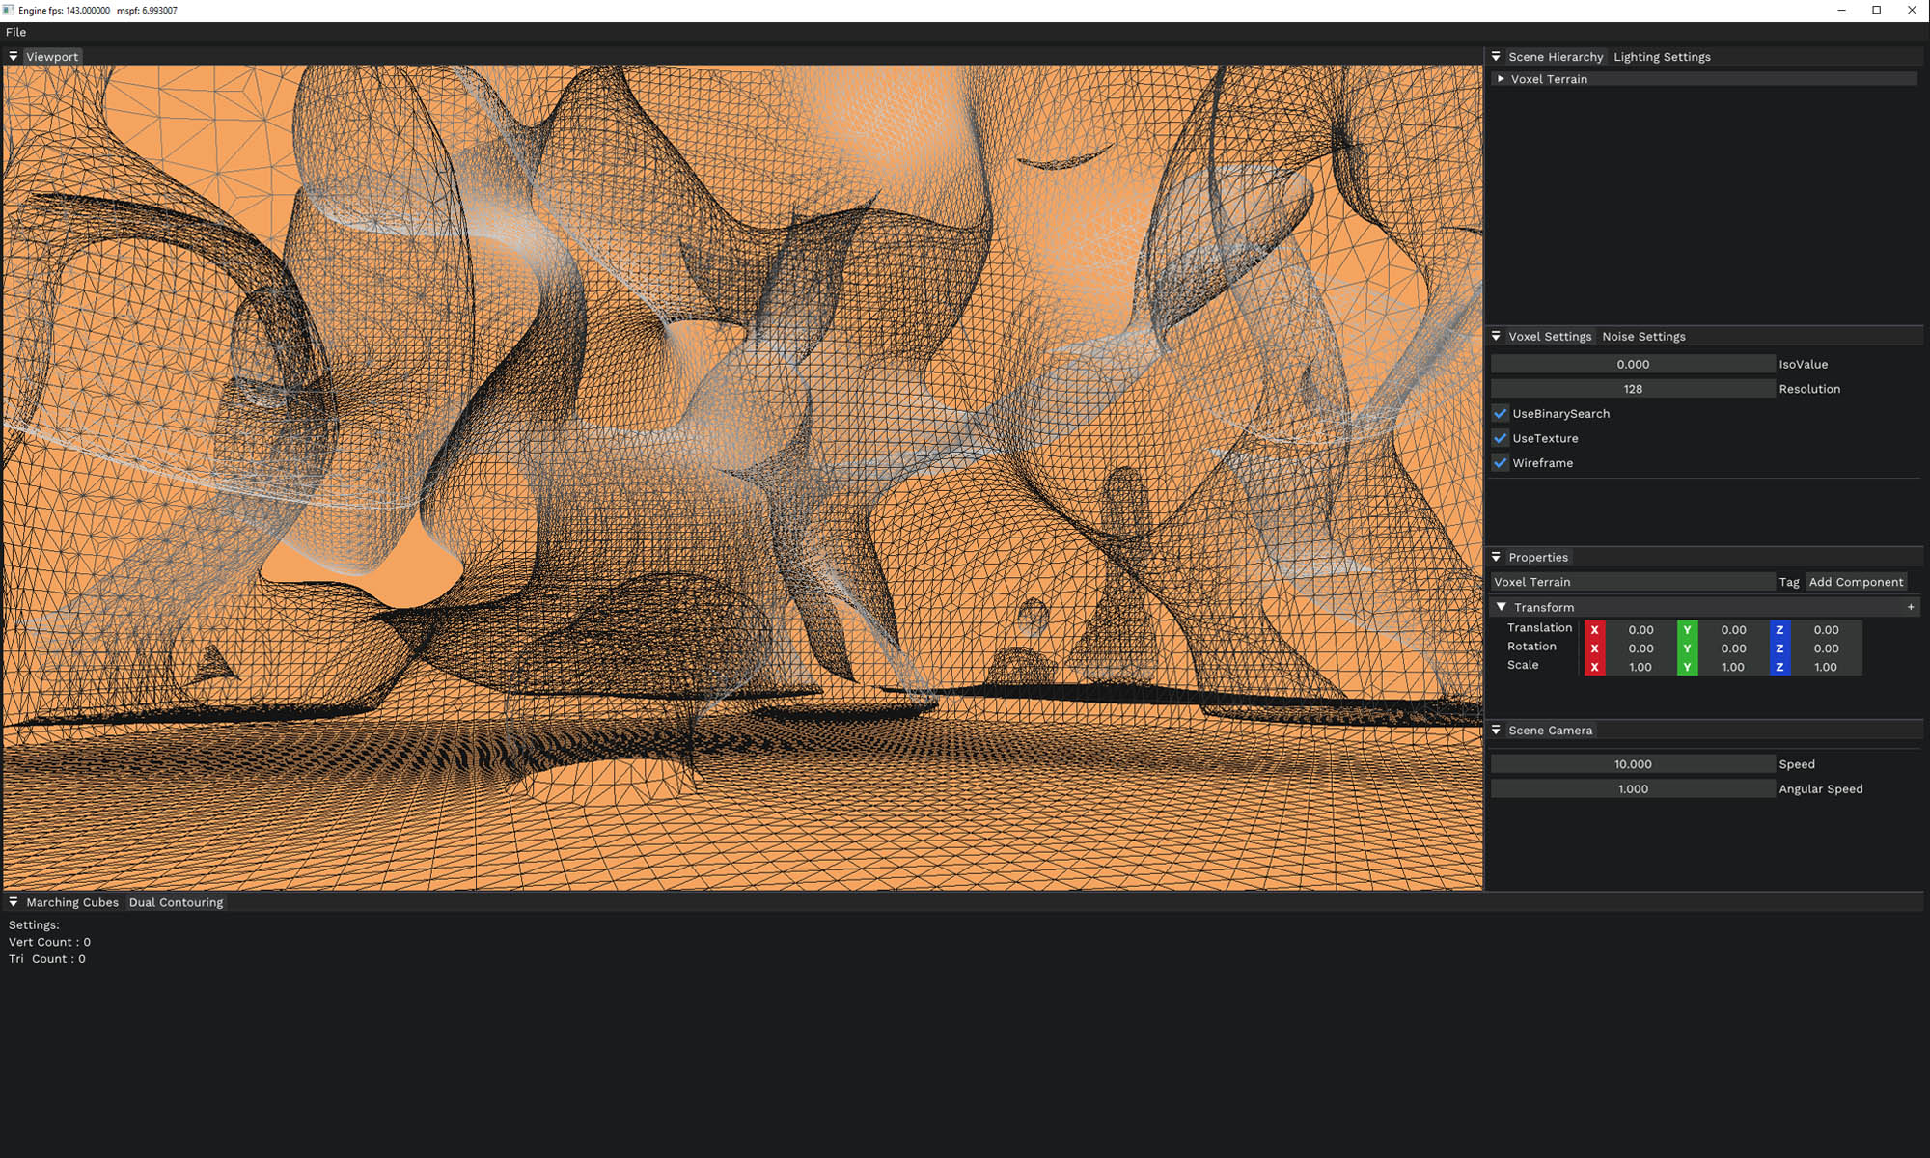The width and height of the screenshot is (1930, 1158).
Task: Click the Transform plus icon
Action: pyautogui.click(x=1910, y=607)
